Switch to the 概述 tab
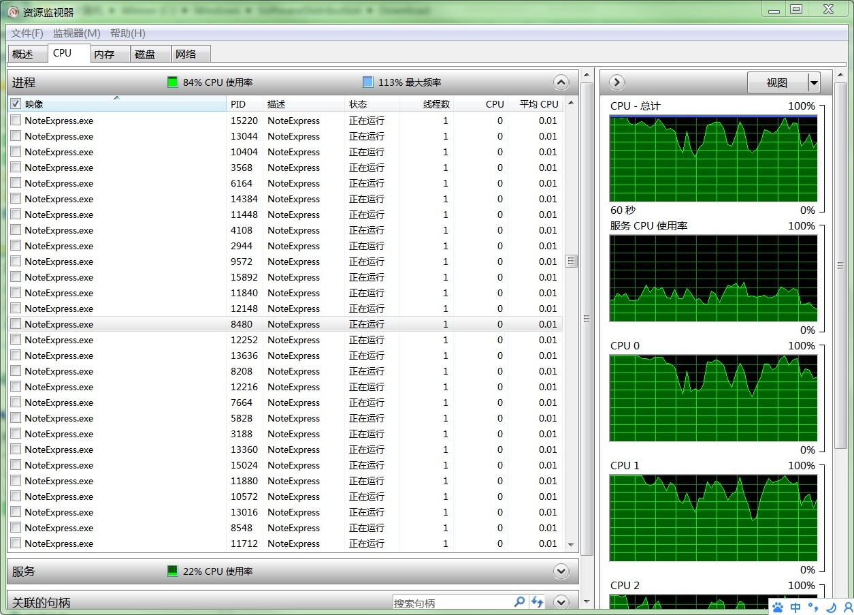This screenshot has height=615, width=854. pos(27,54)
